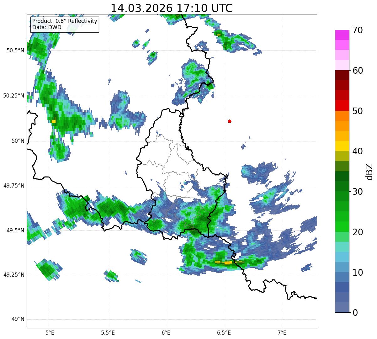The image size is (377, 339).
Task: Click the yellow colorbar swatch above 40
Action: pos(342,146)
